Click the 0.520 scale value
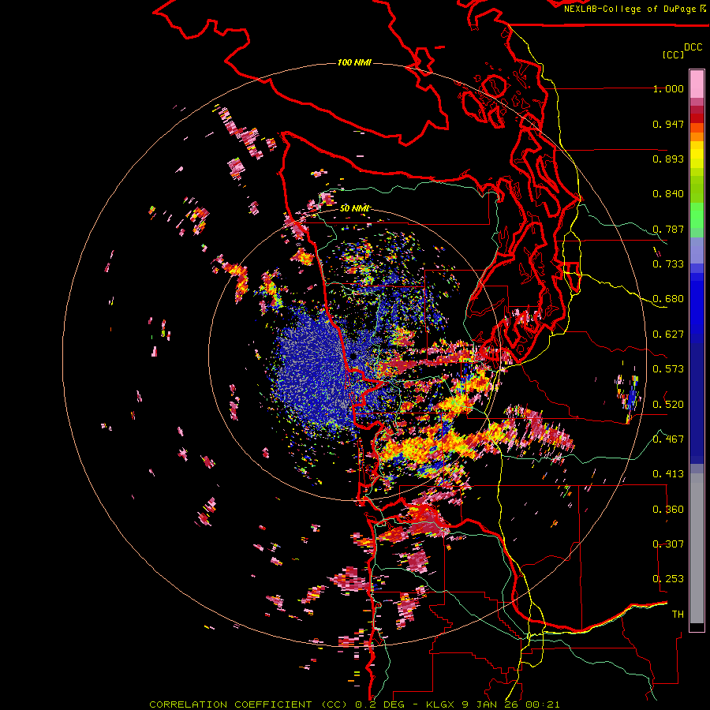Viewport: 710px width, 710px height. (668, 404)
